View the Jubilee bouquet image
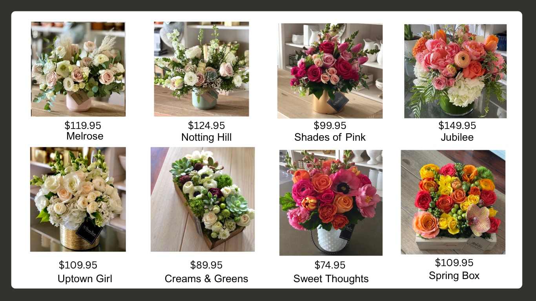Screen dimensions: 536x301 click(455, 71)
